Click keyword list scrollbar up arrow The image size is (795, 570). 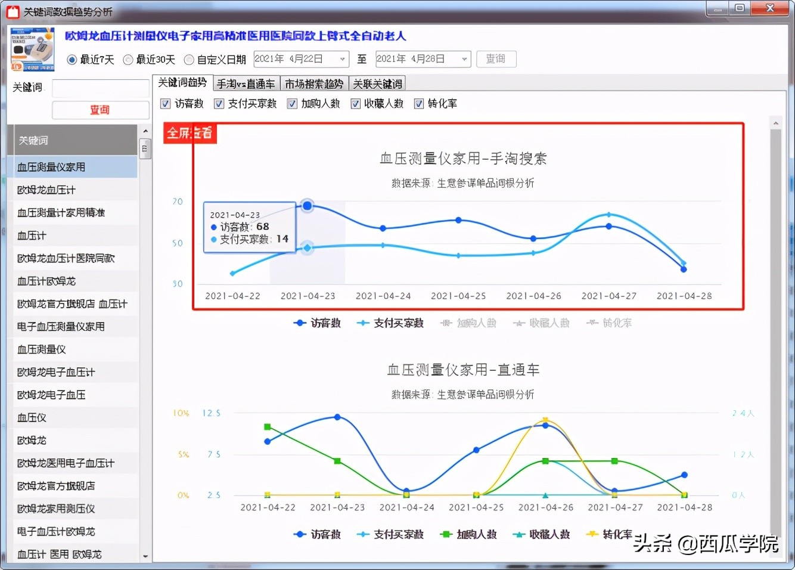(145, 131)
